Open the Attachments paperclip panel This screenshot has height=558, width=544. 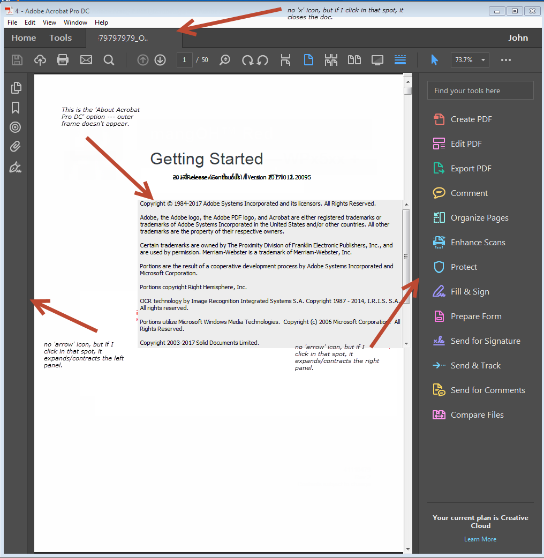[16, 146]
